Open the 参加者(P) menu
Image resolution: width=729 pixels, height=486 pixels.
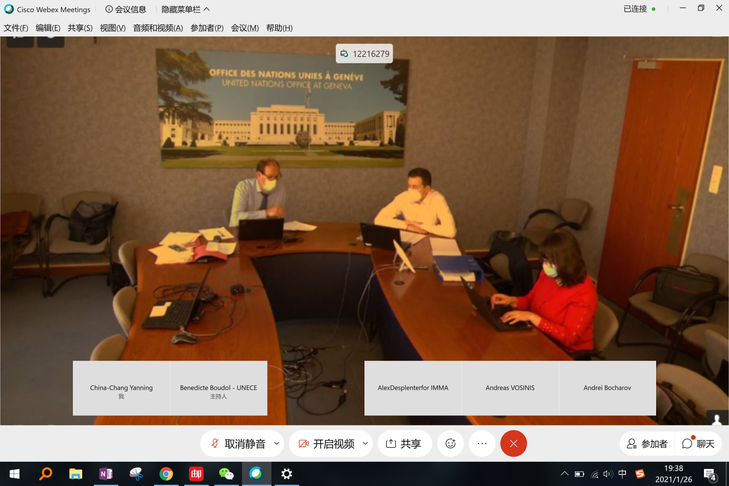pyautogui.click(x=207, y=28)
